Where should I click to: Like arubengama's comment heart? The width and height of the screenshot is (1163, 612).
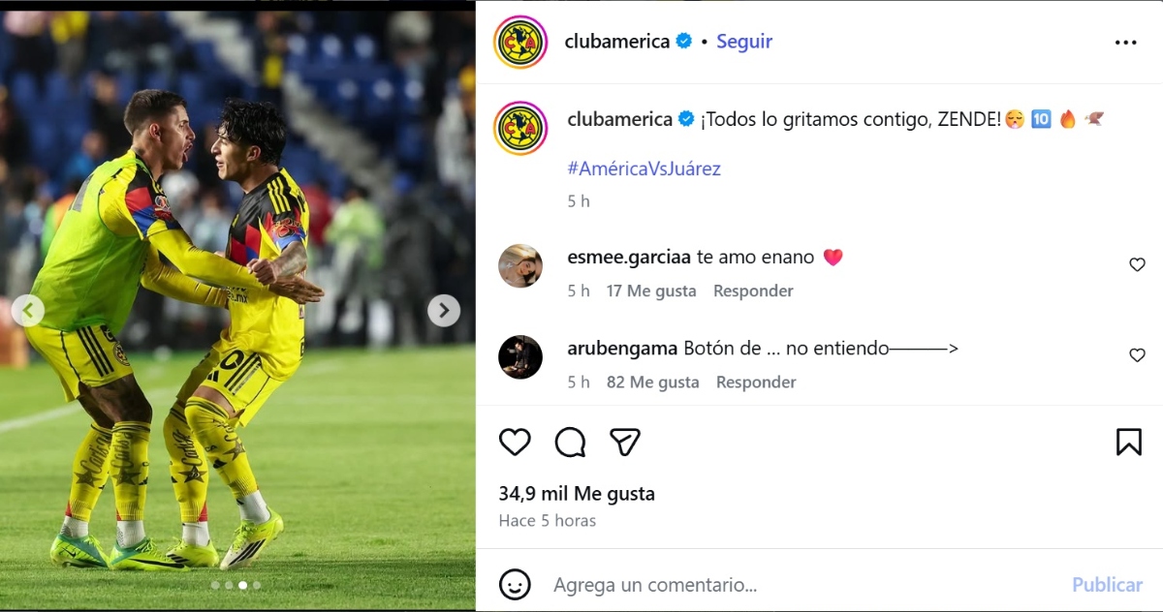[1138, 355]
